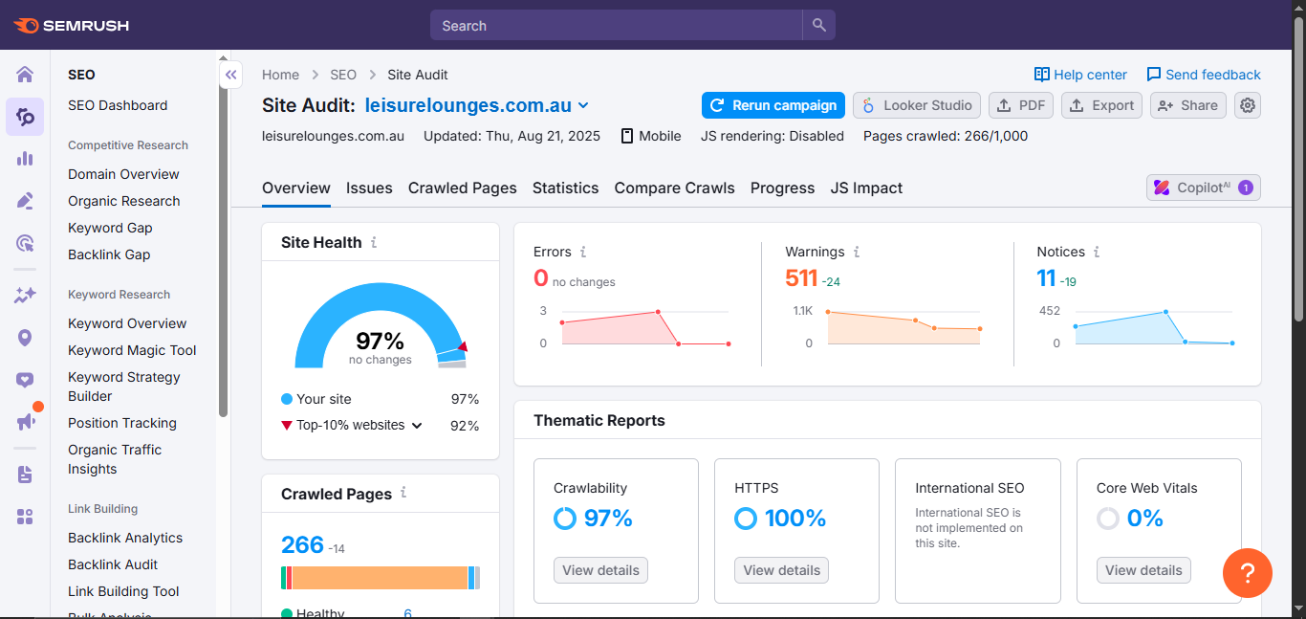Open the Home icon in left rail
The height and width of the screenshot is (619, 1306).
25,75
